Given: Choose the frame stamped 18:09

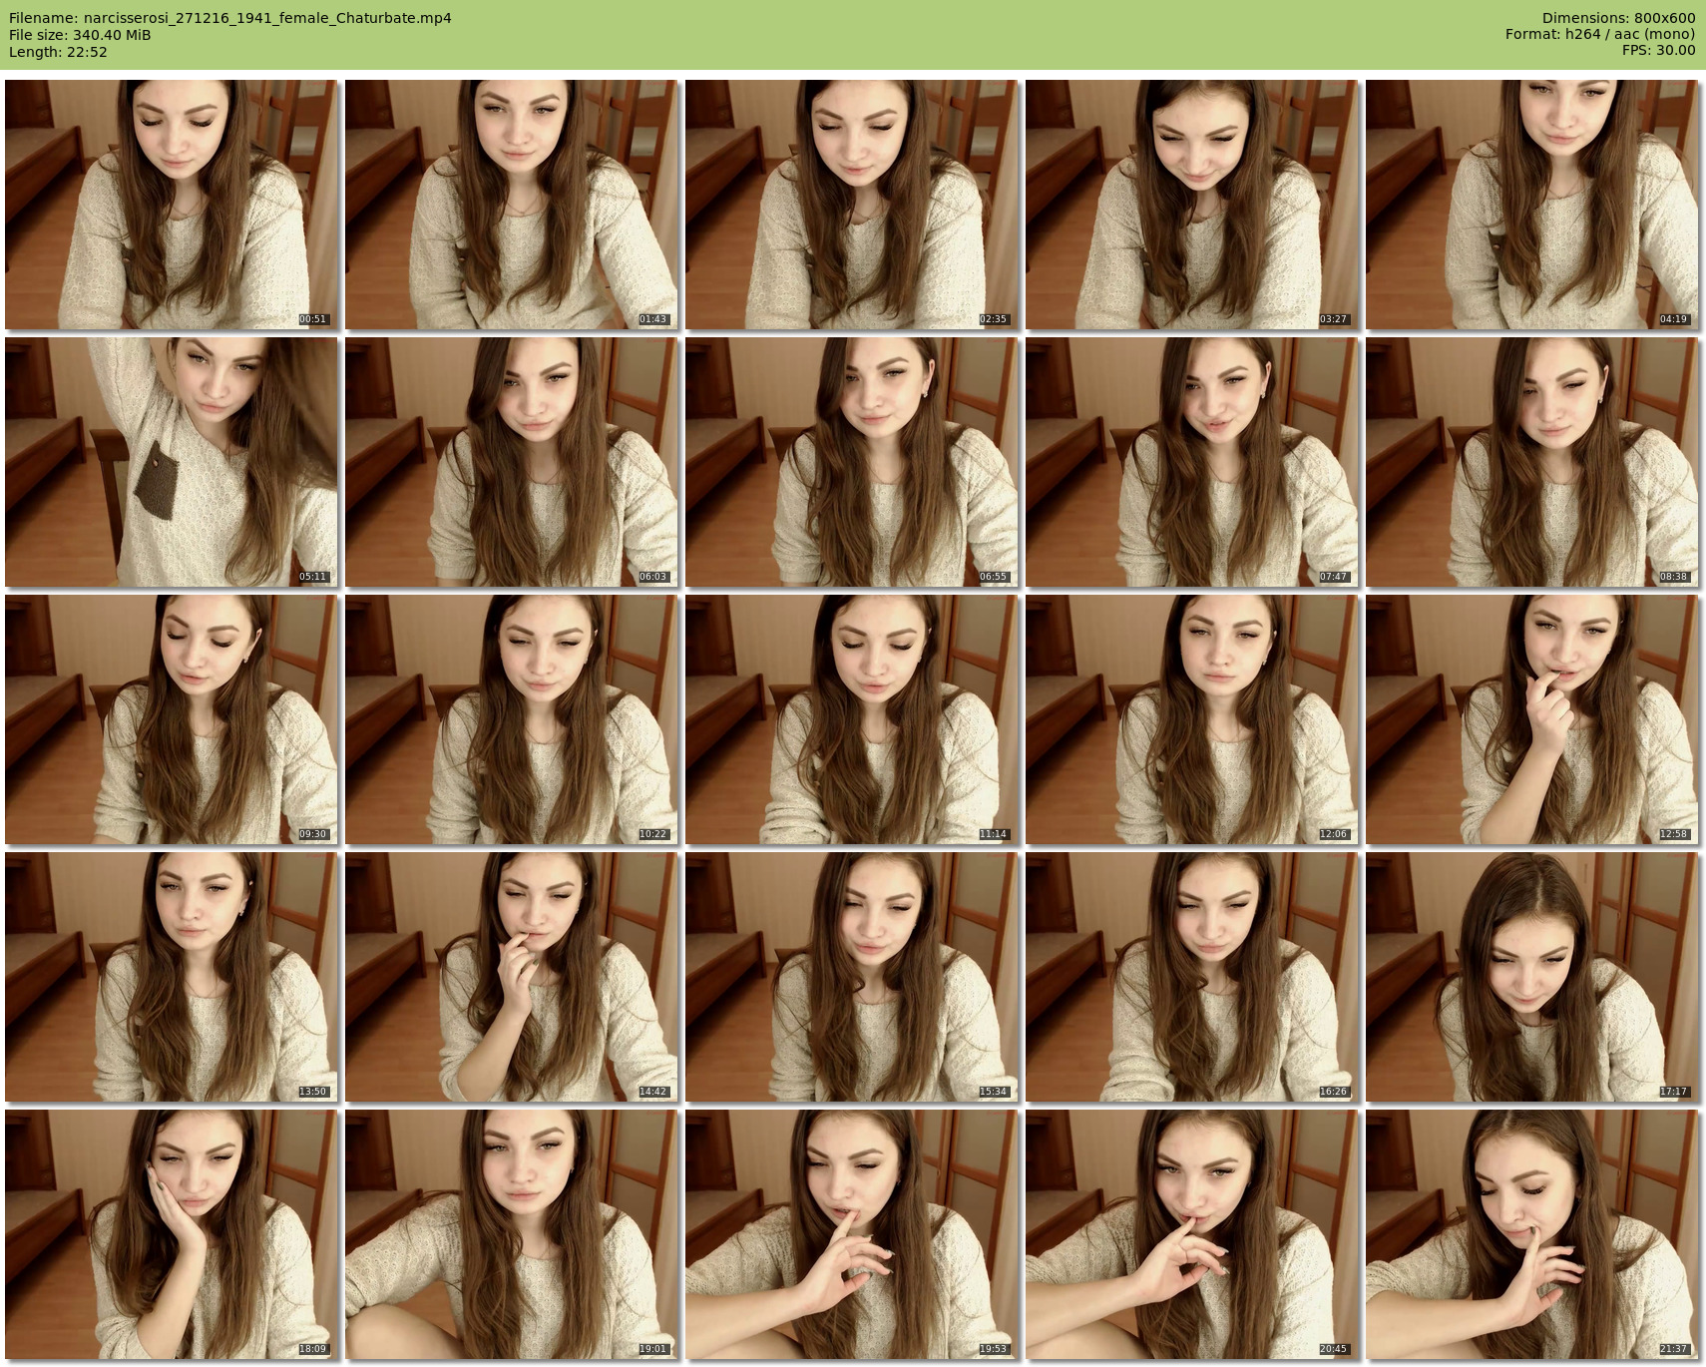Looking at the screenshot, I should pos(172,1234).
